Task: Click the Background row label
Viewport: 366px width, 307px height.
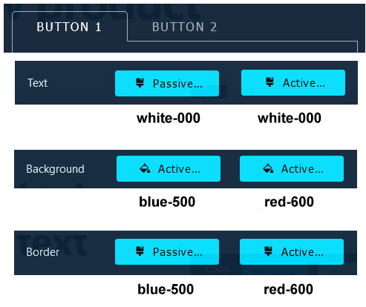Action: [x=55, y=169]
